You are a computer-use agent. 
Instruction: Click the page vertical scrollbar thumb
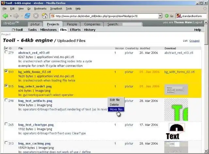pyautogui.click(x=206, y=35)
